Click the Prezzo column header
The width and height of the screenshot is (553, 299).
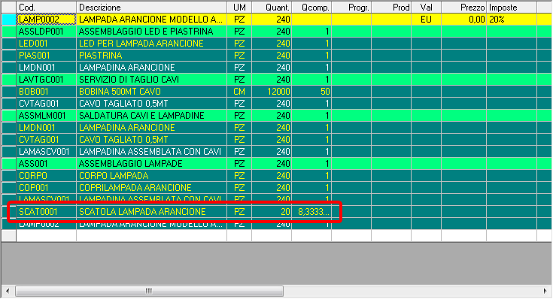click(463, 8)
